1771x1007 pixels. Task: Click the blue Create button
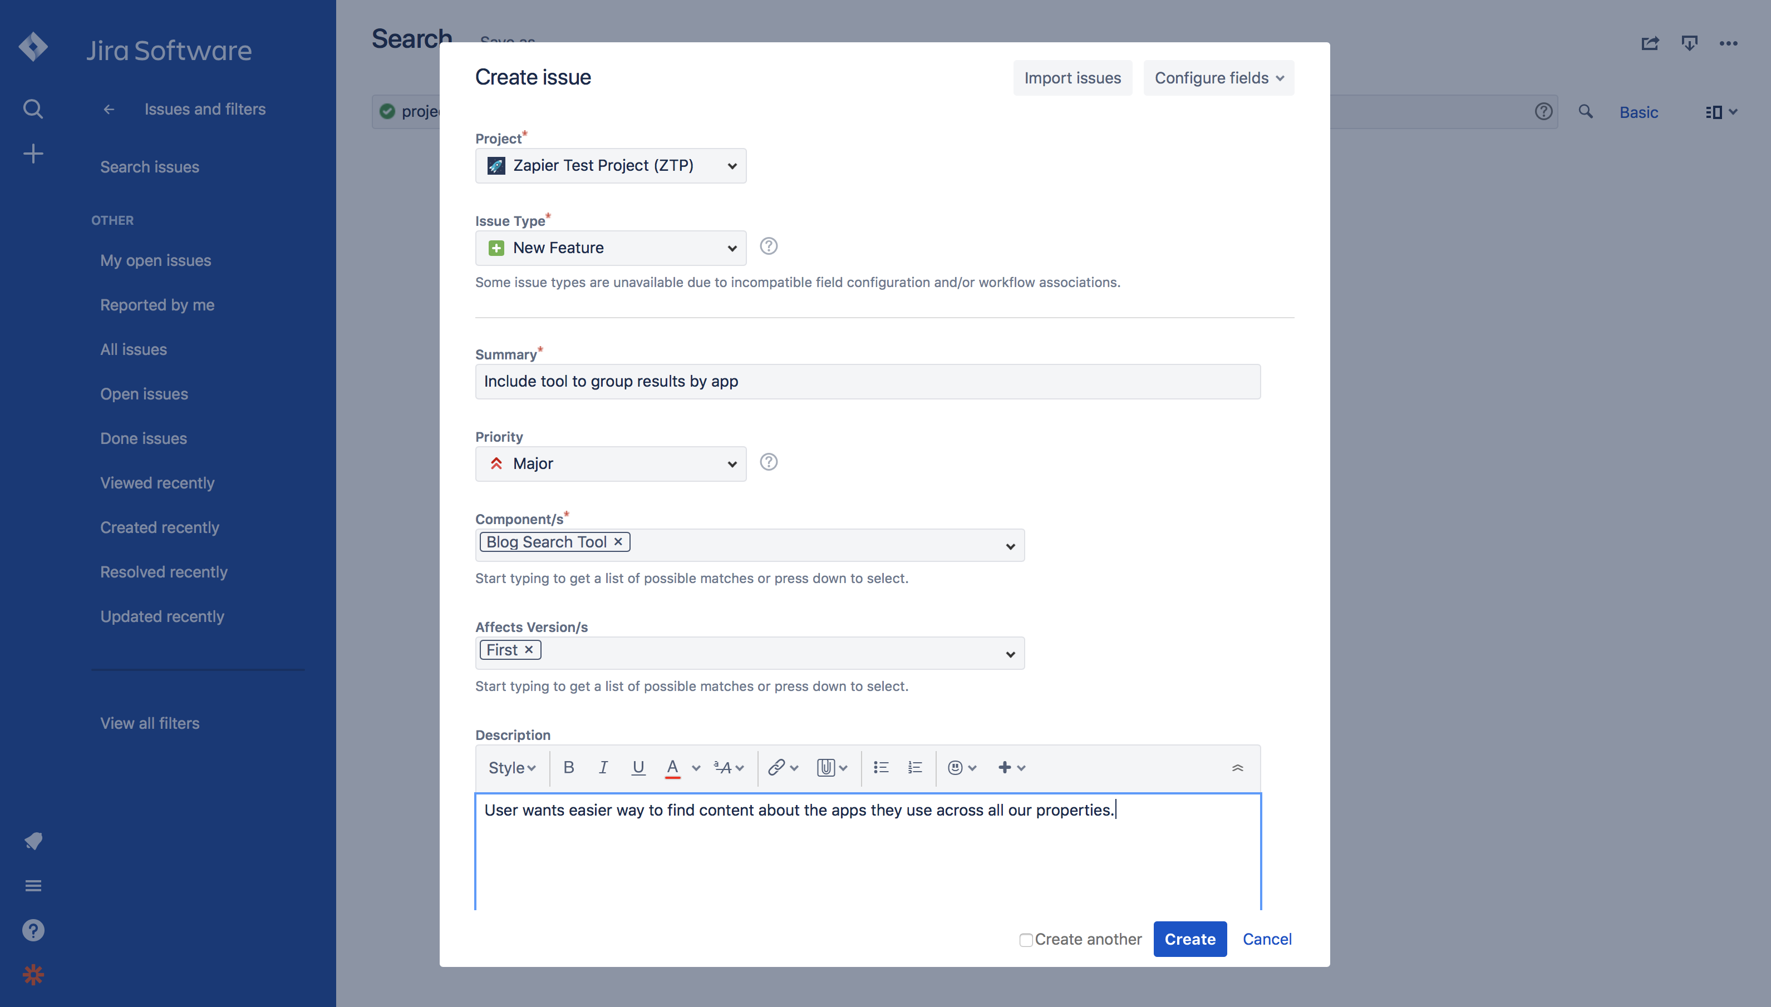tap(1190, 939)
